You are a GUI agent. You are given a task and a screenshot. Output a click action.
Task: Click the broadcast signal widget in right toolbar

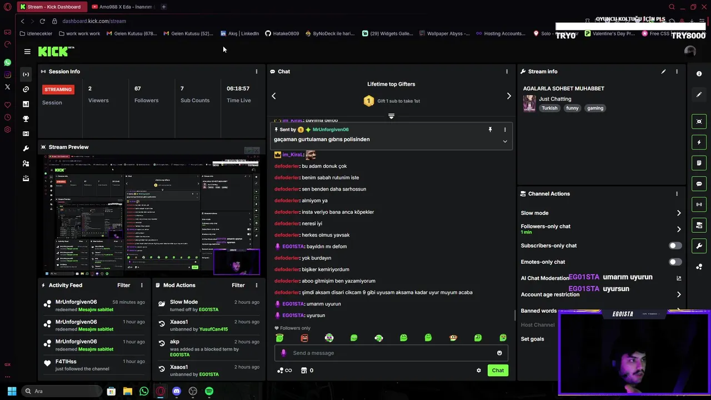click(x=699, y=204)
